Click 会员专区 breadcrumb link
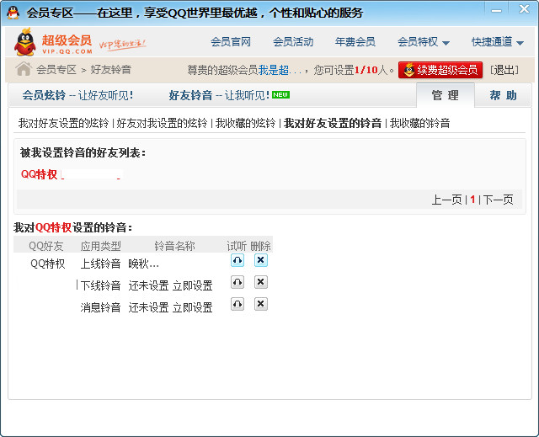Image resolution: width=539 pixels, height=437 pixels. 56,70
